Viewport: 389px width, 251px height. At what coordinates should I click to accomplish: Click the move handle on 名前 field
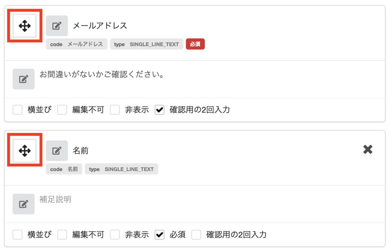click(x=24, y=151)
